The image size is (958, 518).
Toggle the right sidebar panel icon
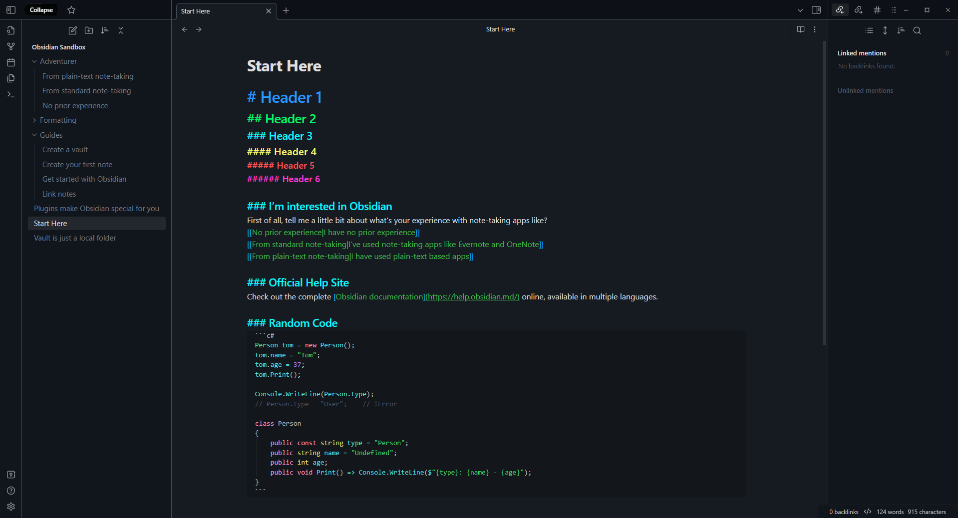pyautogui.click(x=816, y=10)
